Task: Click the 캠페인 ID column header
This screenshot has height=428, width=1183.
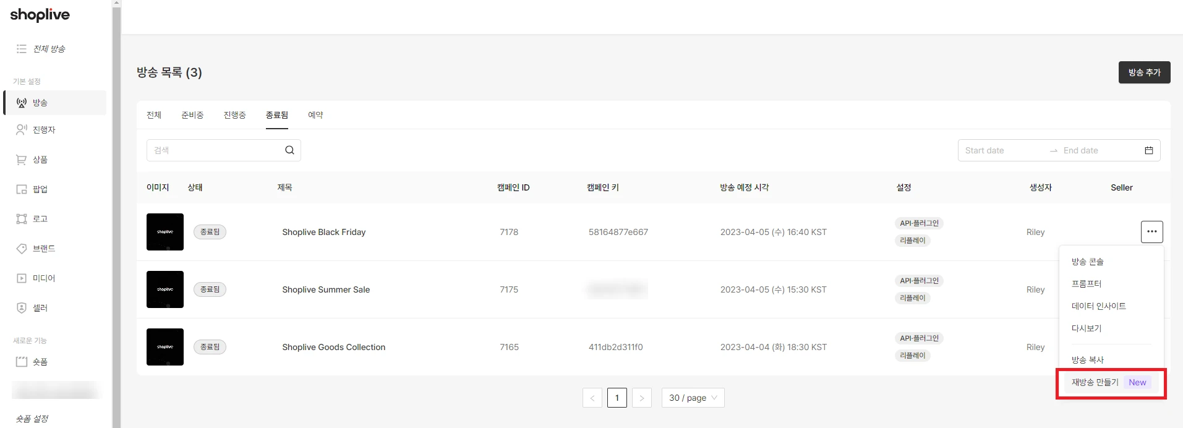Action: click(x=513, y=187)
